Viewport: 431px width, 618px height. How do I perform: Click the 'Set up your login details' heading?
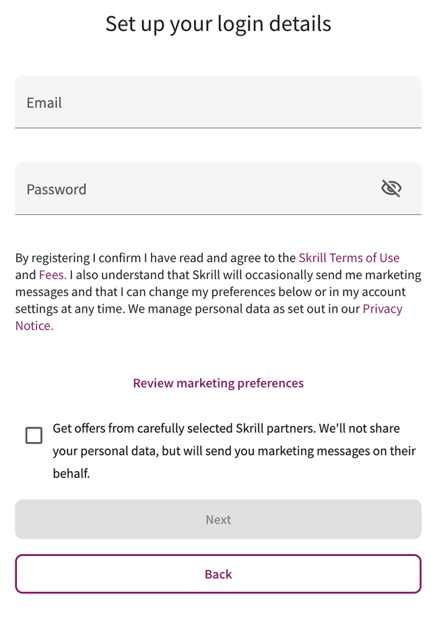(218, 24)
